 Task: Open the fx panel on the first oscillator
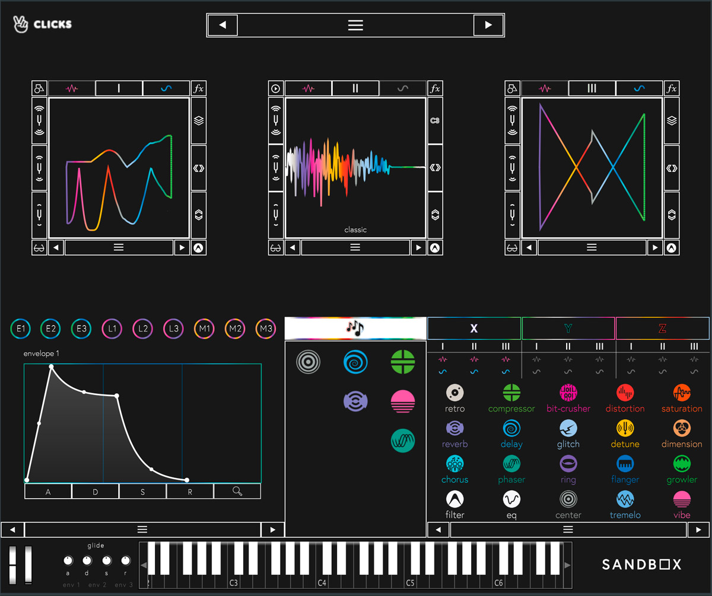198,88
